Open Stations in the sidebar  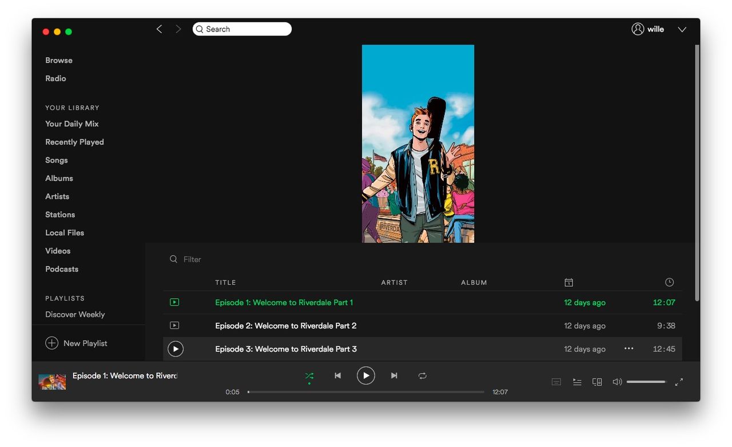click(x=60, y=215)
